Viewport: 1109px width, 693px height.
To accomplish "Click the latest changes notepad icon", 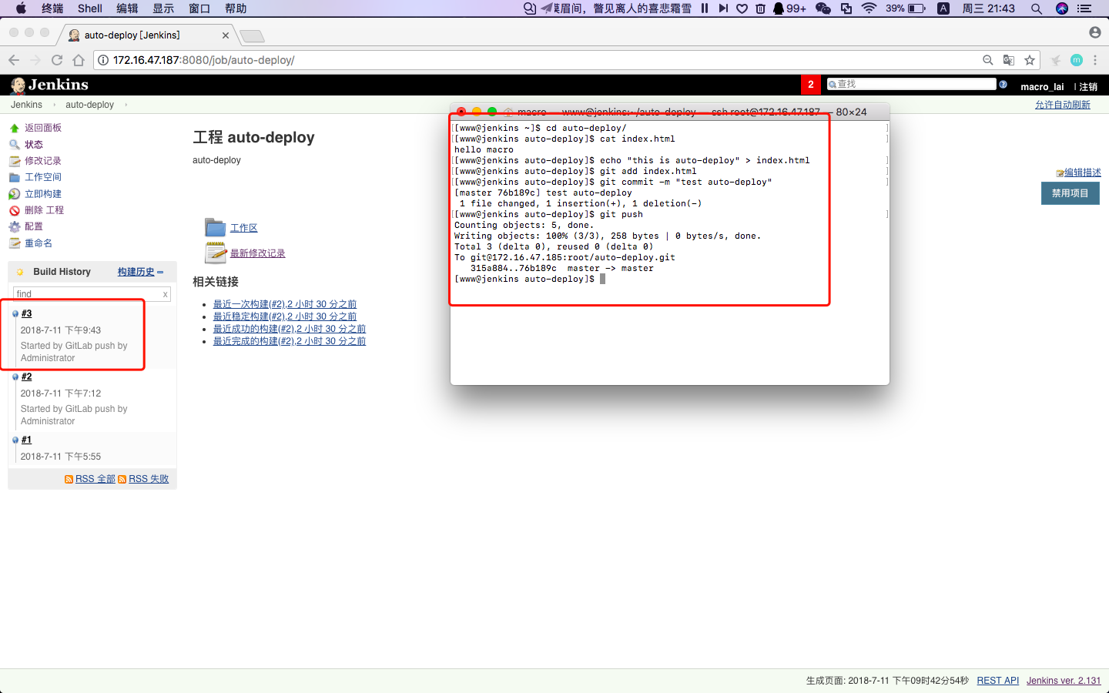I will tap(215, 253).
